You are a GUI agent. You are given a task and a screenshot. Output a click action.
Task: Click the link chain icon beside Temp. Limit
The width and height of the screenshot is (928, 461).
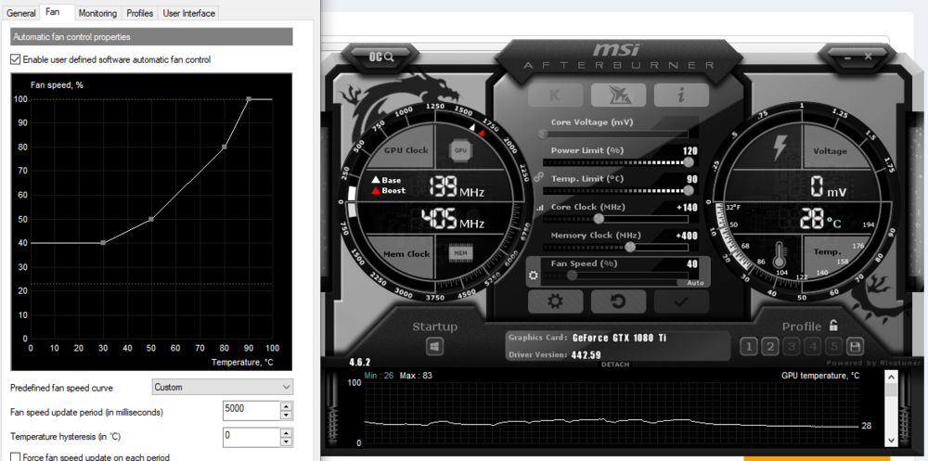(x=538, y=176)
